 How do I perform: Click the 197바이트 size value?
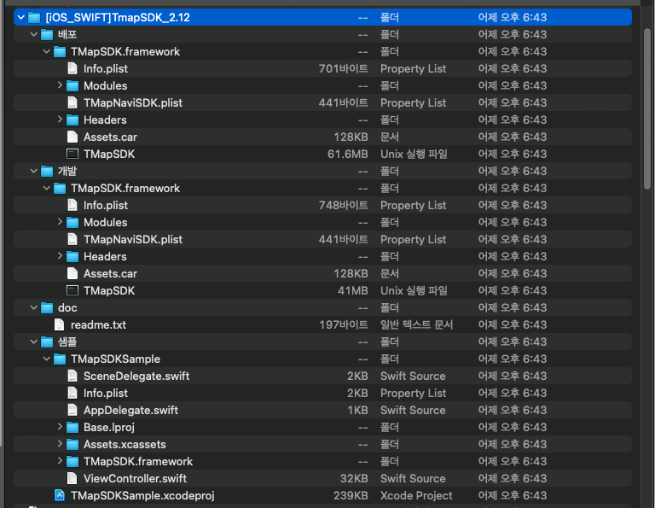pyautogui.click(x=344, y=325)
